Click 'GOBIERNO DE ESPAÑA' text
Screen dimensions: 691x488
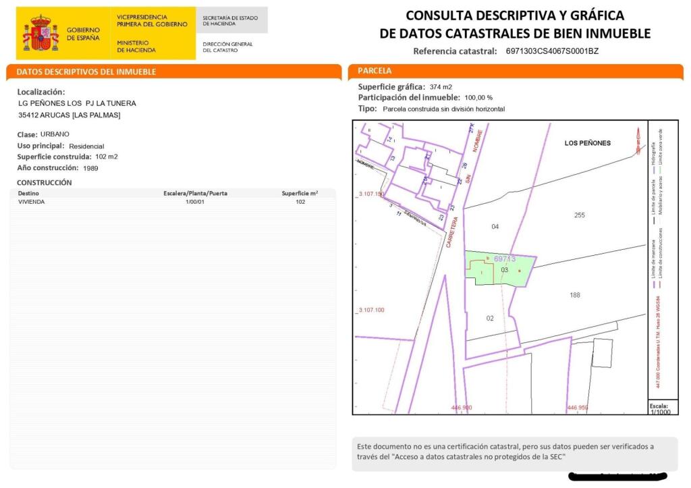point(83,34)
